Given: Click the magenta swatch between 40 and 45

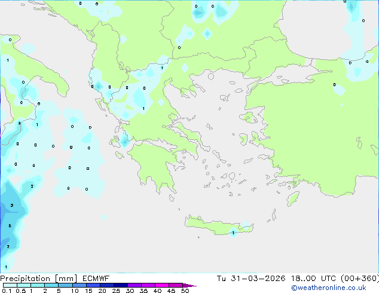Looking at the screenshot, I should click(162, 285).
